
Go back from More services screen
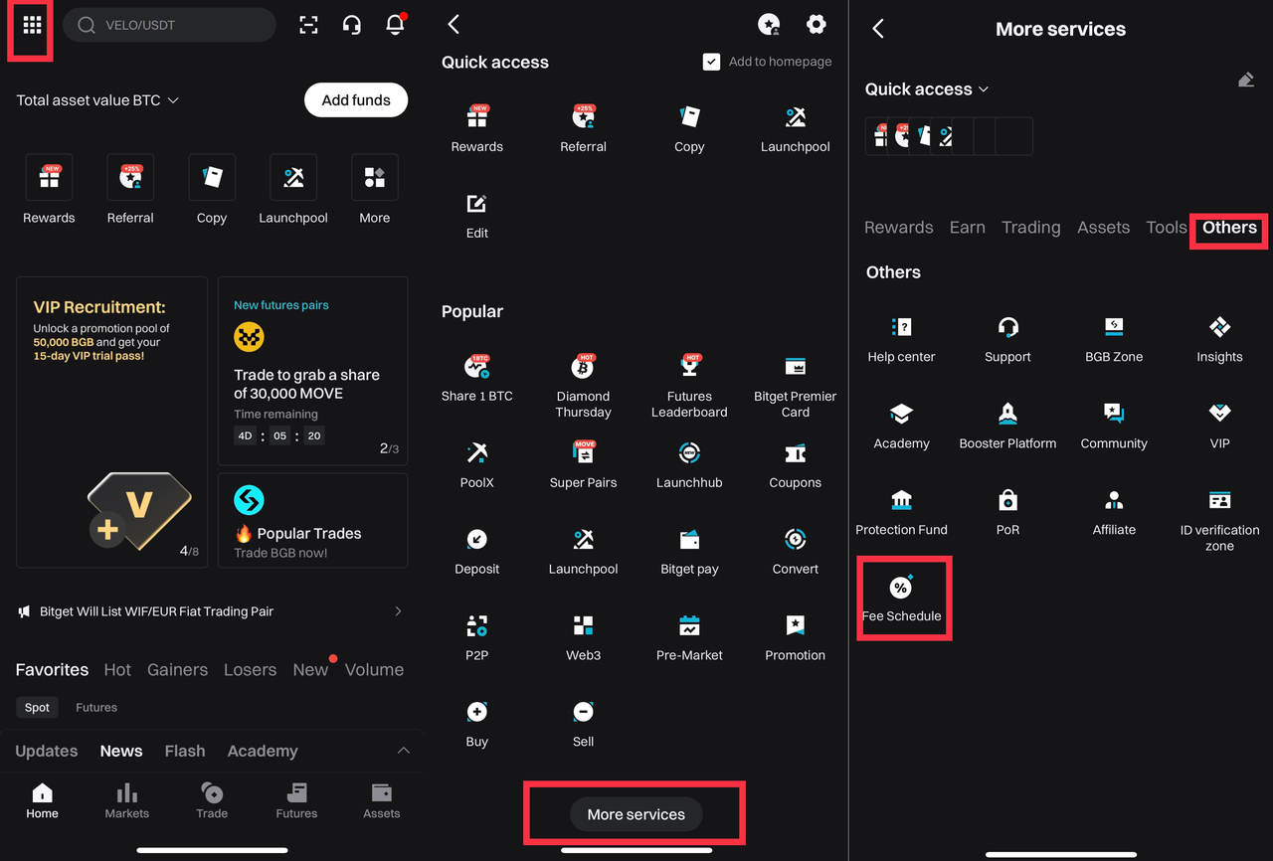pyautogui.click(x=878, y=29)
